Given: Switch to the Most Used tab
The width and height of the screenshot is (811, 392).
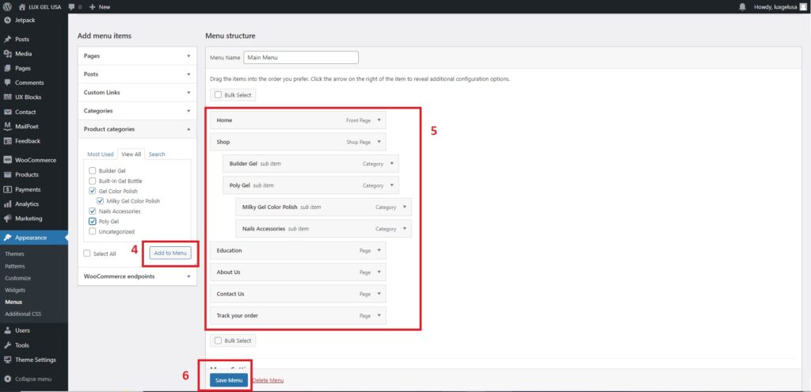Looking at the screenshot, I should (x=101, y=154).
